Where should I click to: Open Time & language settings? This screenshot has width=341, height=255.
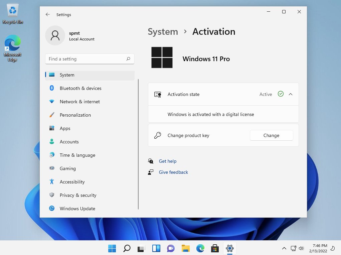coord(90,155)
